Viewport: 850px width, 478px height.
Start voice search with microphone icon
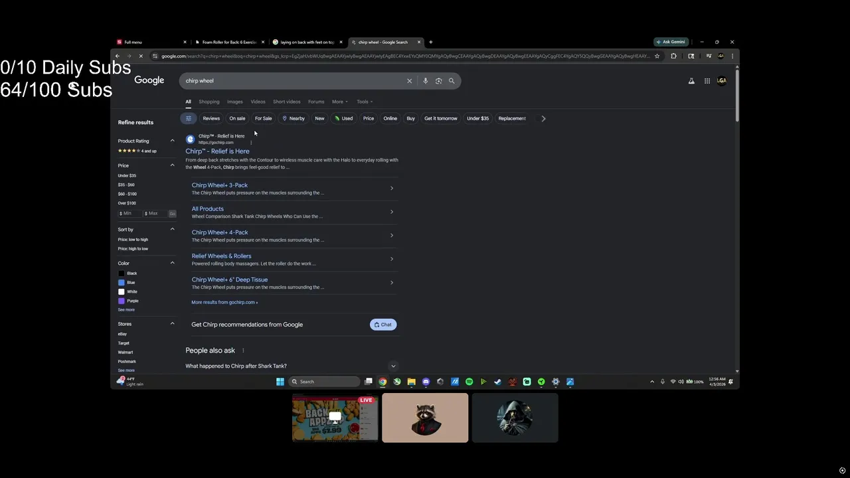tap(426, 81)
